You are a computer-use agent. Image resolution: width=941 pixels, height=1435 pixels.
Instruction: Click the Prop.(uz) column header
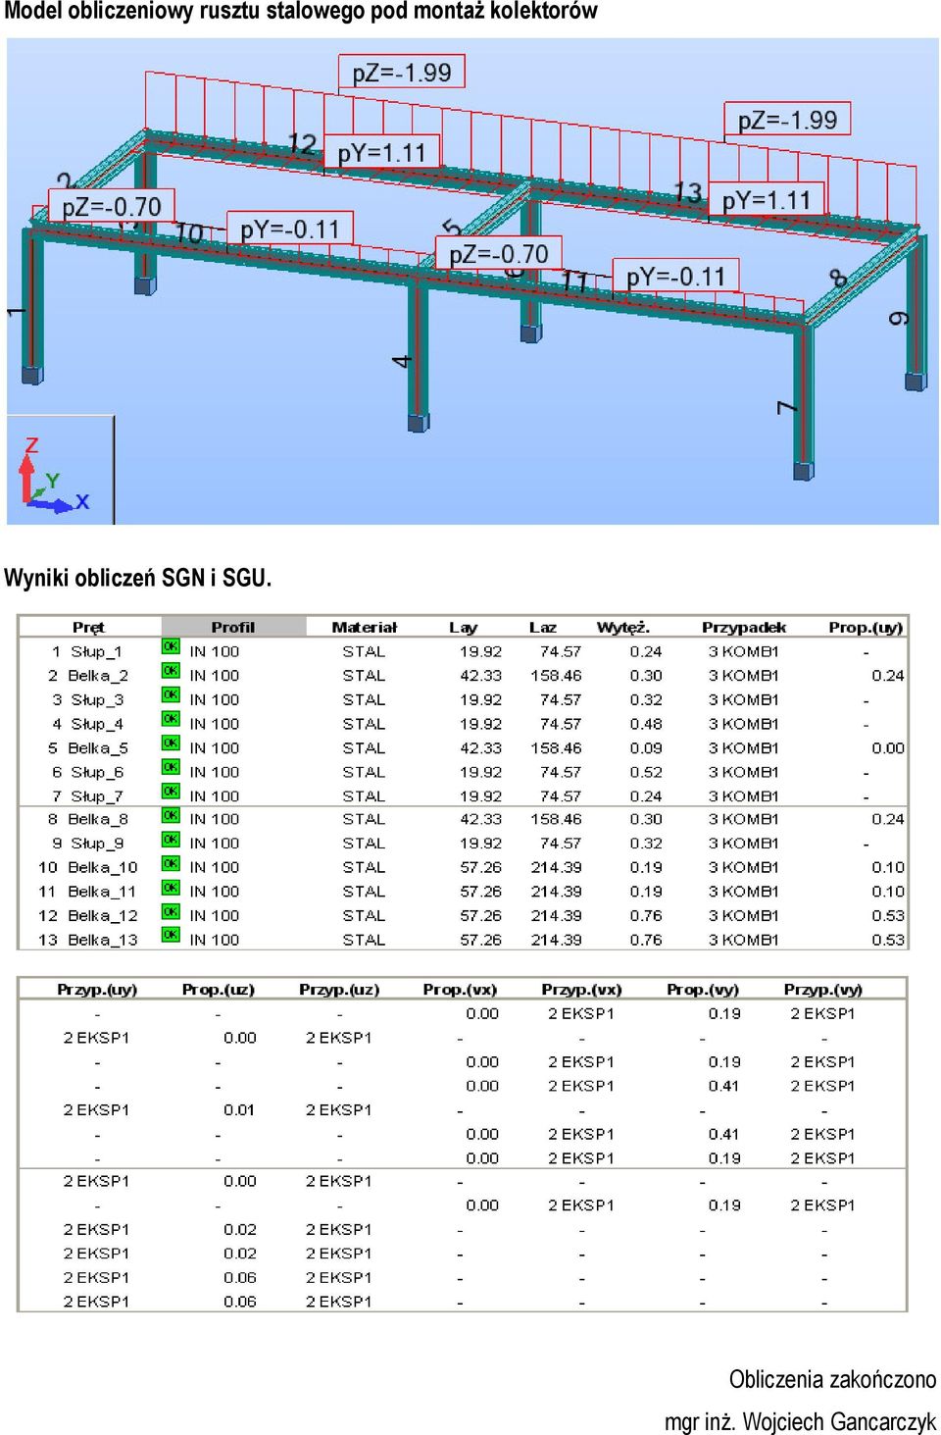click(x=218, y=989)
